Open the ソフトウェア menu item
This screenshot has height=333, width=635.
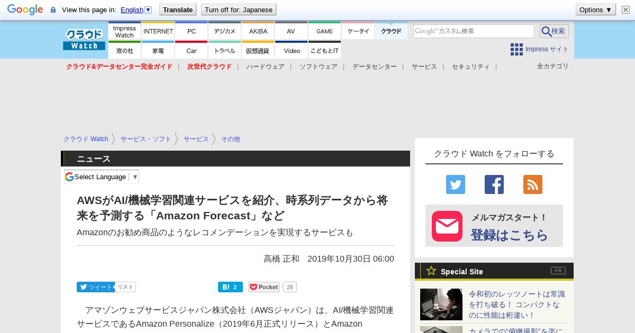(x=319, y=67)
